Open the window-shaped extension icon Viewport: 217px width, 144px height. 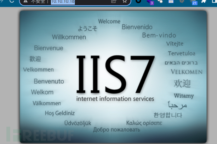point(171,1)
